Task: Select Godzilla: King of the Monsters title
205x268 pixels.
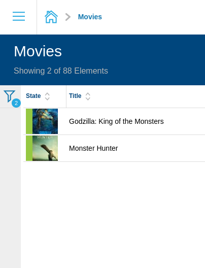Action: (116, 121)
